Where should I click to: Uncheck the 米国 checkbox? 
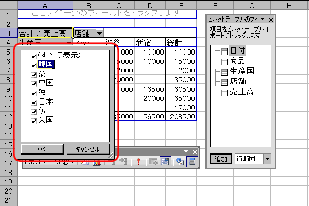33,121
